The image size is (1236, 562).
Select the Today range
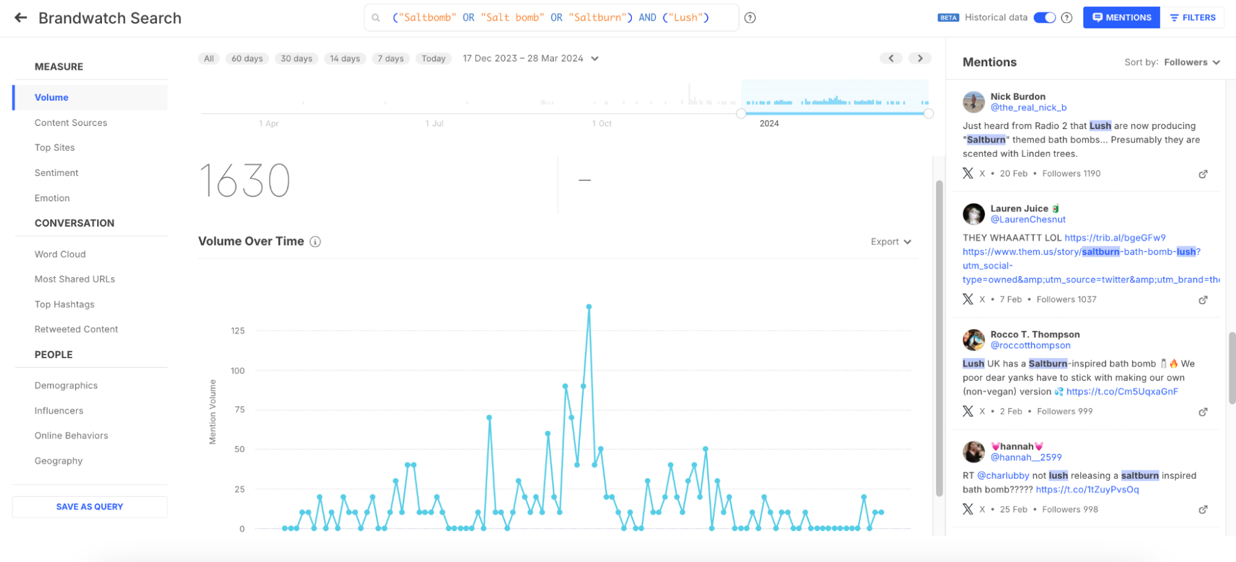click(x=433, y=59)
